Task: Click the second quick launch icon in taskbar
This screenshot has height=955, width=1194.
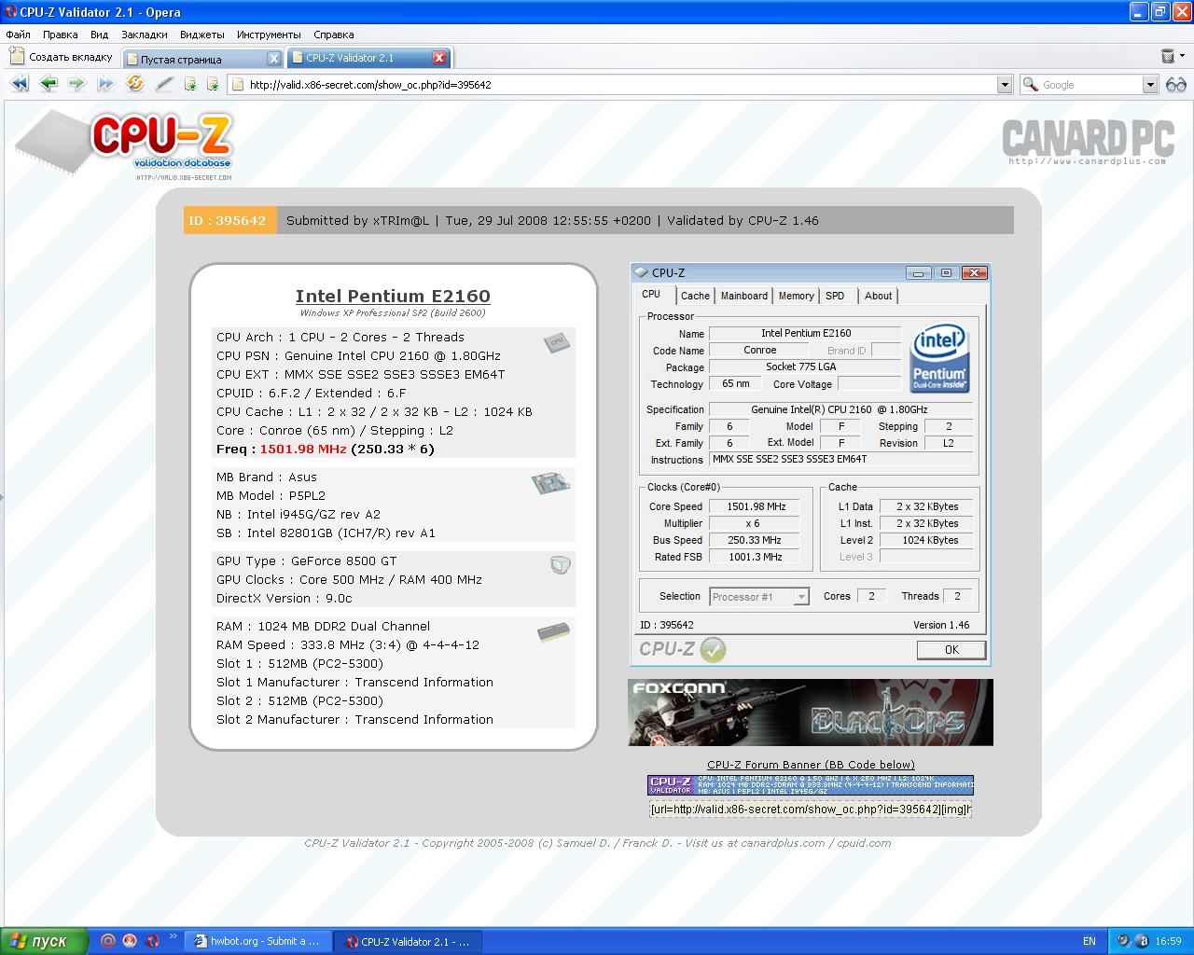Action: click(x=130, y=941)
